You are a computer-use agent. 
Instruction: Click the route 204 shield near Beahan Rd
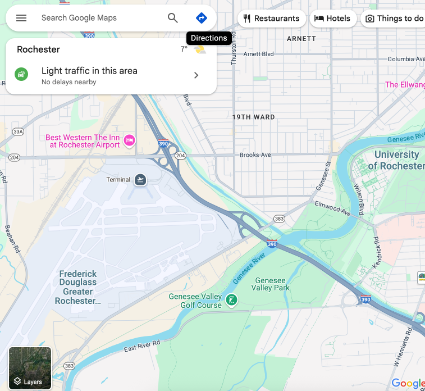click(x=14, y=157)
